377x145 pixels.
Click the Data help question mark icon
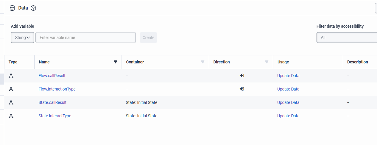click(x=33, y=8)
